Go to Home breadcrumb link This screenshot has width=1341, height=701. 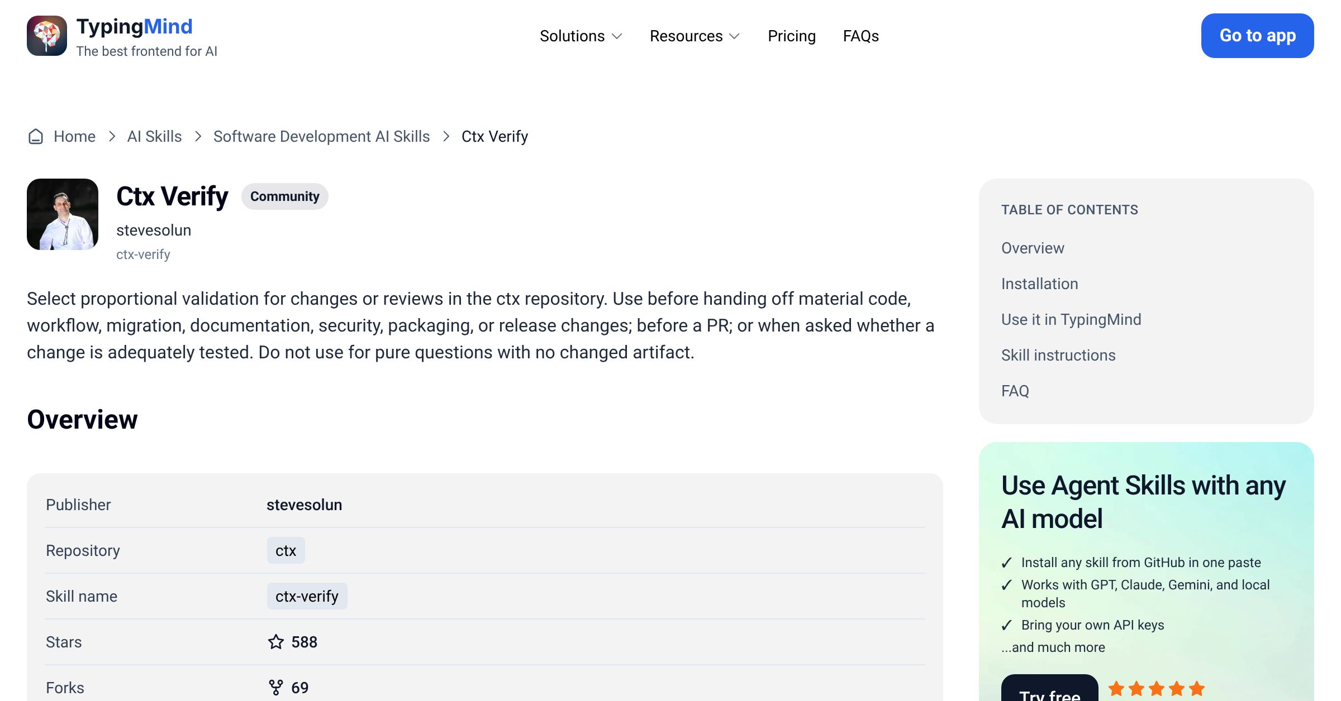74,136
